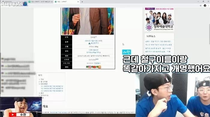Click the profile photo in infobox
This screenshot has height=117, width=210.
point(88,21)
